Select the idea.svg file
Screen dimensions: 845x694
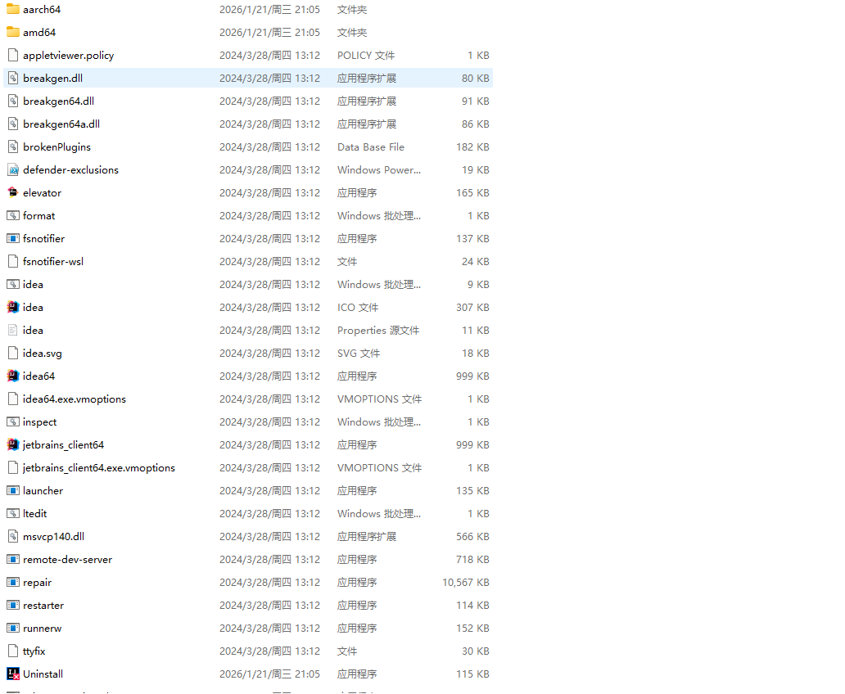coord(42,354)
